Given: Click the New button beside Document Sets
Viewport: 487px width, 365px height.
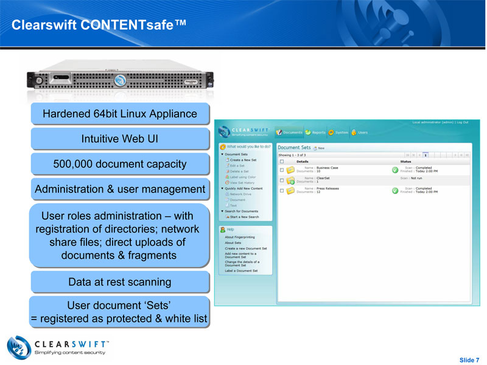Looking at the screenshot, I should [318, 148].
